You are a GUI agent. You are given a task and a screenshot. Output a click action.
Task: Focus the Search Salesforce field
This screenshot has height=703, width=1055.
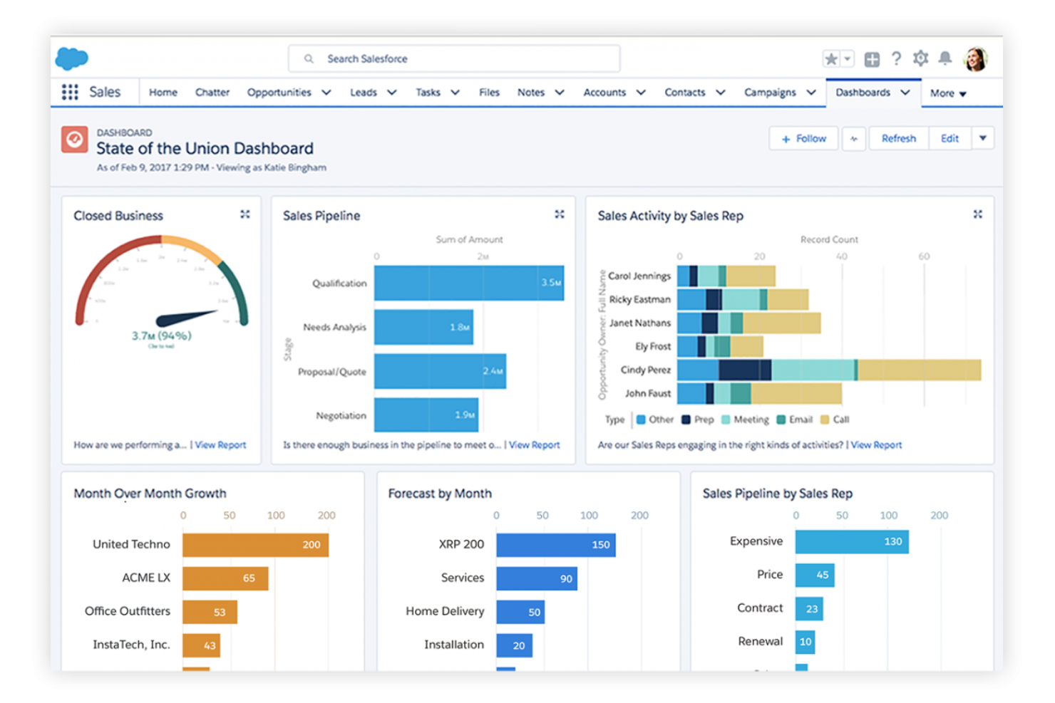[454, 58]
